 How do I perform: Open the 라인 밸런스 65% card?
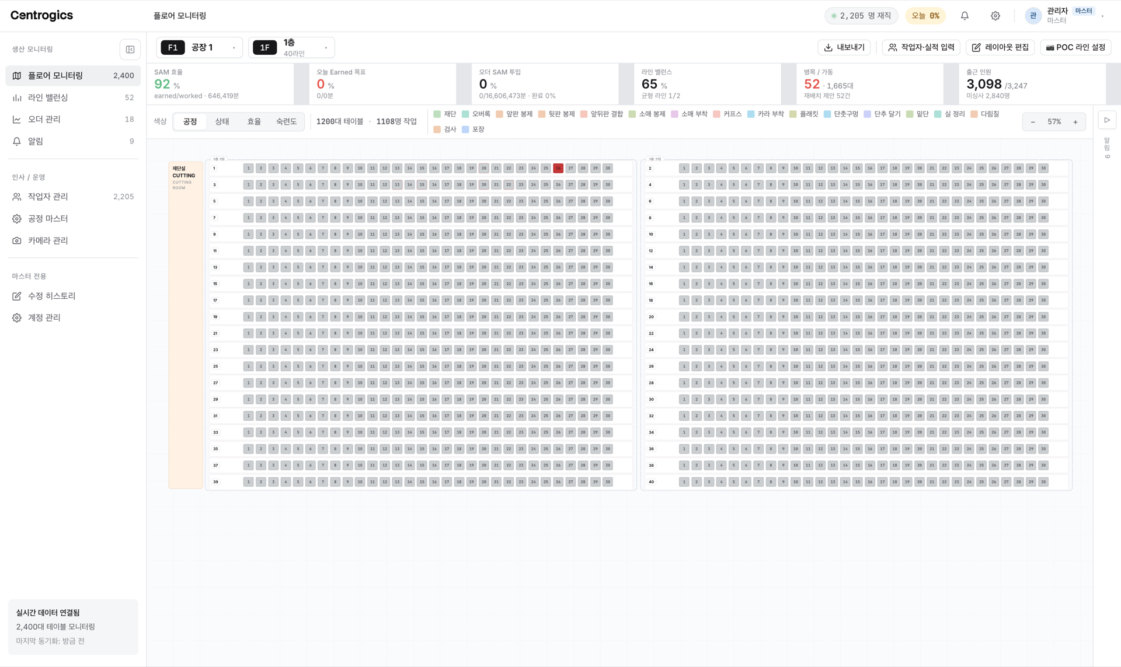click(x=708, y=84)
